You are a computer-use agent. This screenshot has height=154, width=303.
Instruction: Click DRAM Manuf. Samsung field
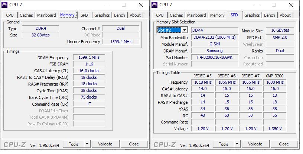click(x=215, y=51)
